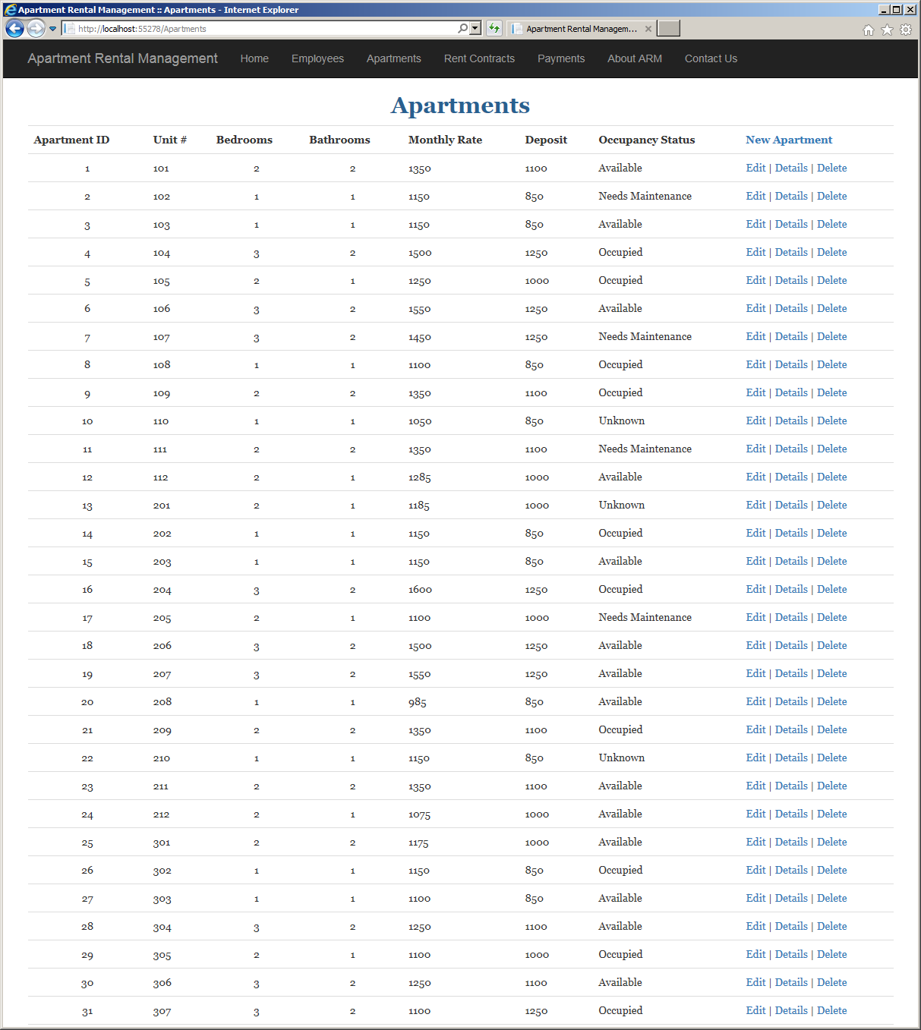
Task: Open the Payments menu item
Action: [561, 58]
